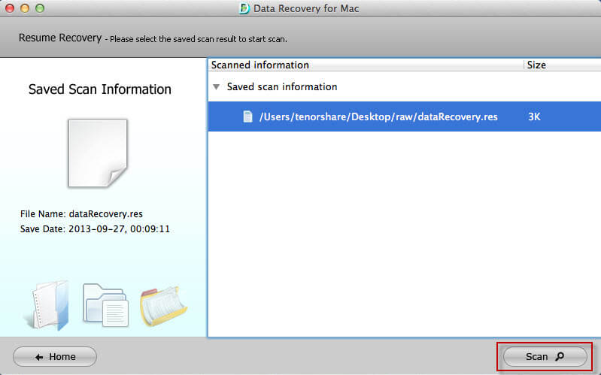601x375 pixels.
Task: Select the dataRecovery.res saved scan row
Action: click(405, 116)
